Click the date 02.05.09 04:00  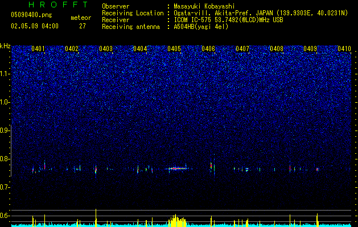tap(35, 26)
